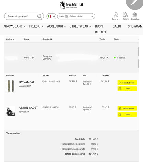Image resolution: width=143 pixels, height=162 pixels.
Task: Click Reso for K2 VANDAL
Action: [127, 89]
